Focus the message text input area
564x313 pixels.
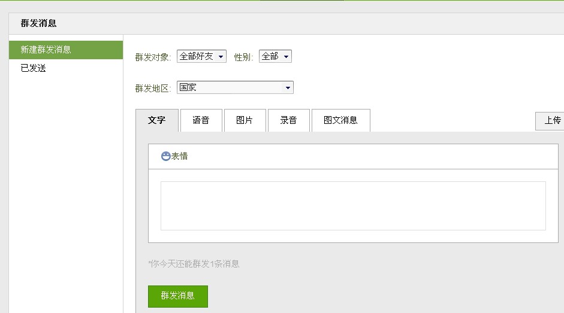coord(353,205)
